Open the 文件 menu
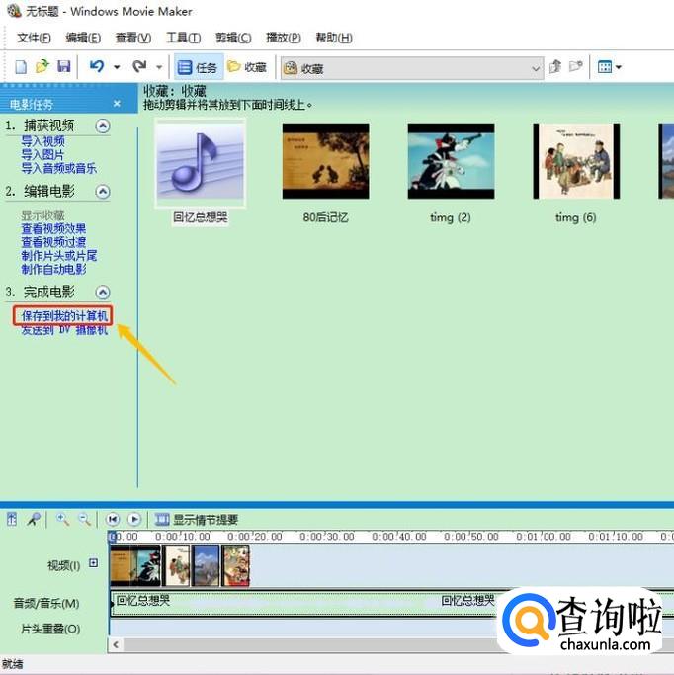Viewport: 674px width, 675px height. tap(34, 38)
